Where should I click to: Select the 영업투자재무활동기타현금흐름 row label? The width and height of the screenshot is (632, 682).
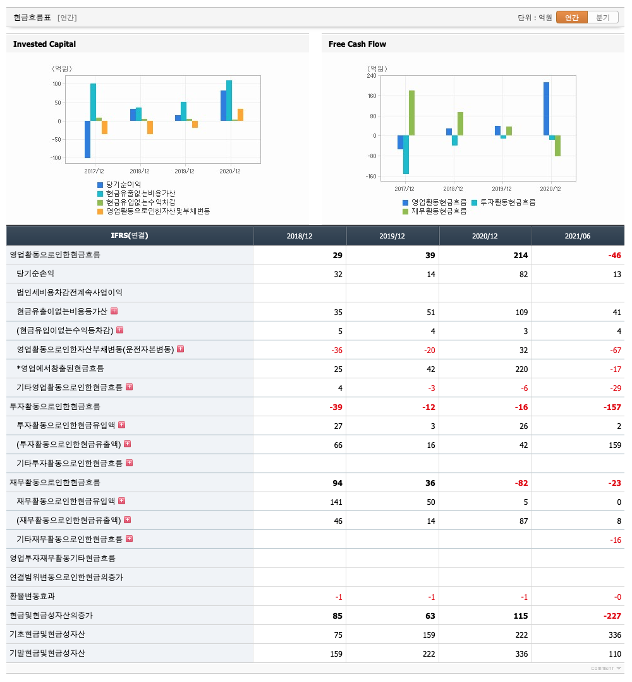[63, 558]
